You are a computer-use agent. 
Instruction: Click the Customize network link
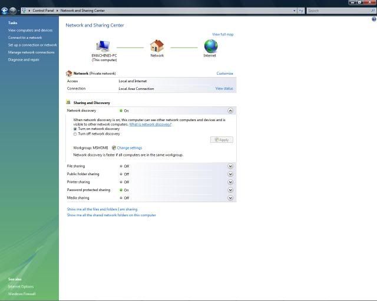tap(224, 73)
